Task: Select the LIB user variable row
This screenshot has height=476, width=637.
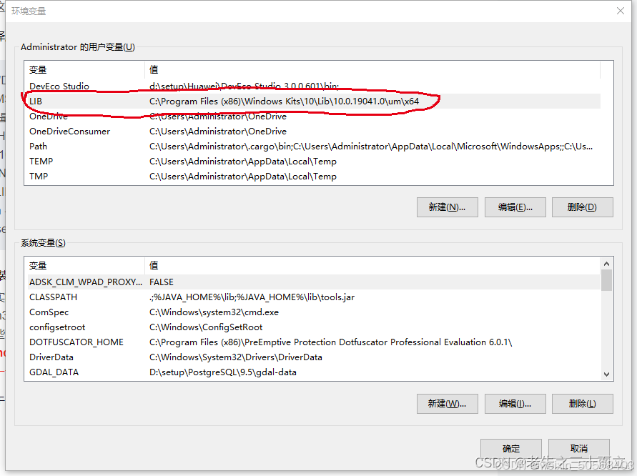Action: coord(86,101)
